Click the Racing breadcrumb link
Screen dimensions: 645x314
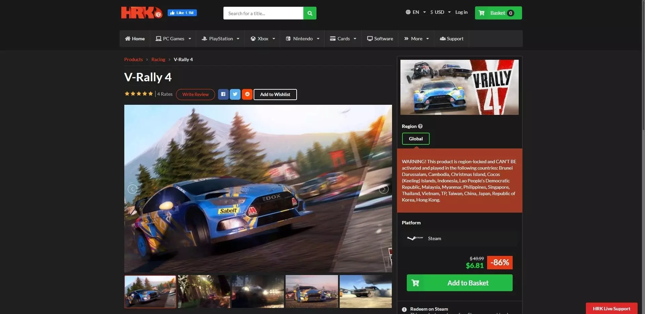coord(158,59)
